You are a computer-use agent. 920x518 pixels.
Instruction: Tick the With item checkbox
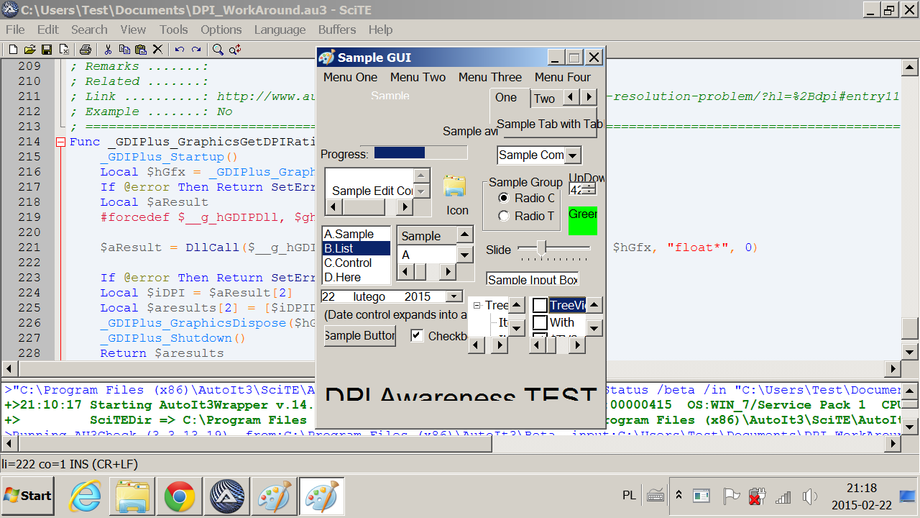(x=540, y=323)
